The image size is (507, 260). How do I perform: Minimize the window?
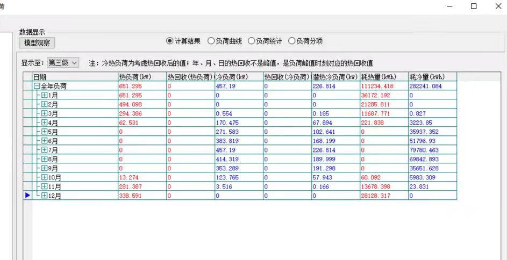[x=449, y=6]
